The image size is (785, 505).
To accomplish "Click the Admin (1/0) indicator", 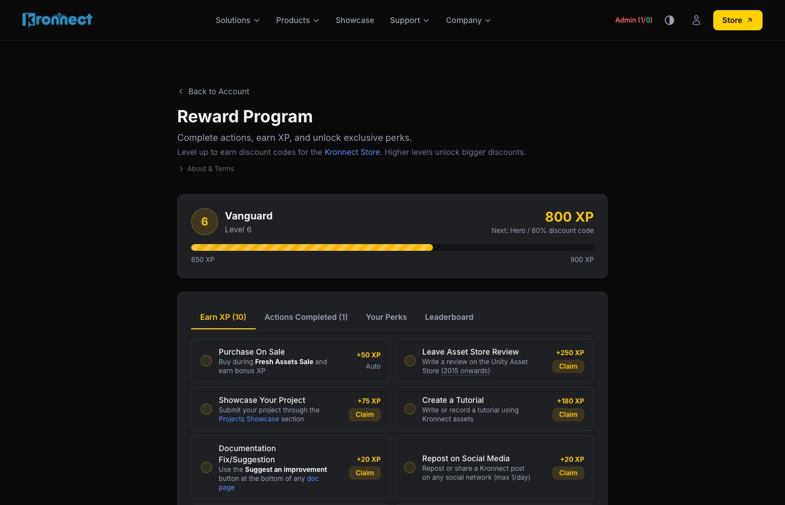I will pos(634,20).
